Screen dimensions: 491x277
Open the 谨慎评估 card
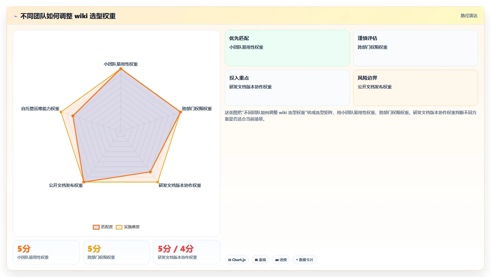click(x=415, y=48)
